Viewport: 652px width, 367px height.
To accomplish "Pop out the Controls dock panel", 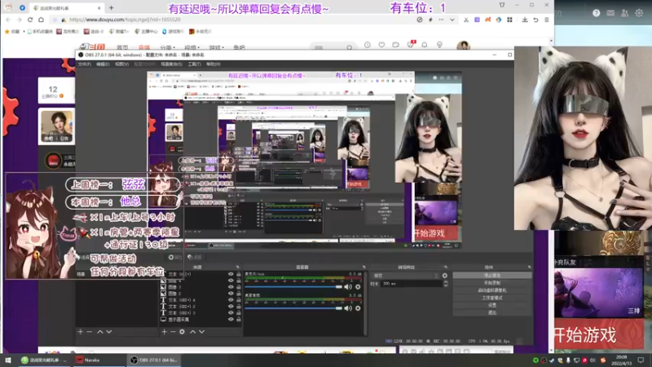I will click(x=529, y=268).
